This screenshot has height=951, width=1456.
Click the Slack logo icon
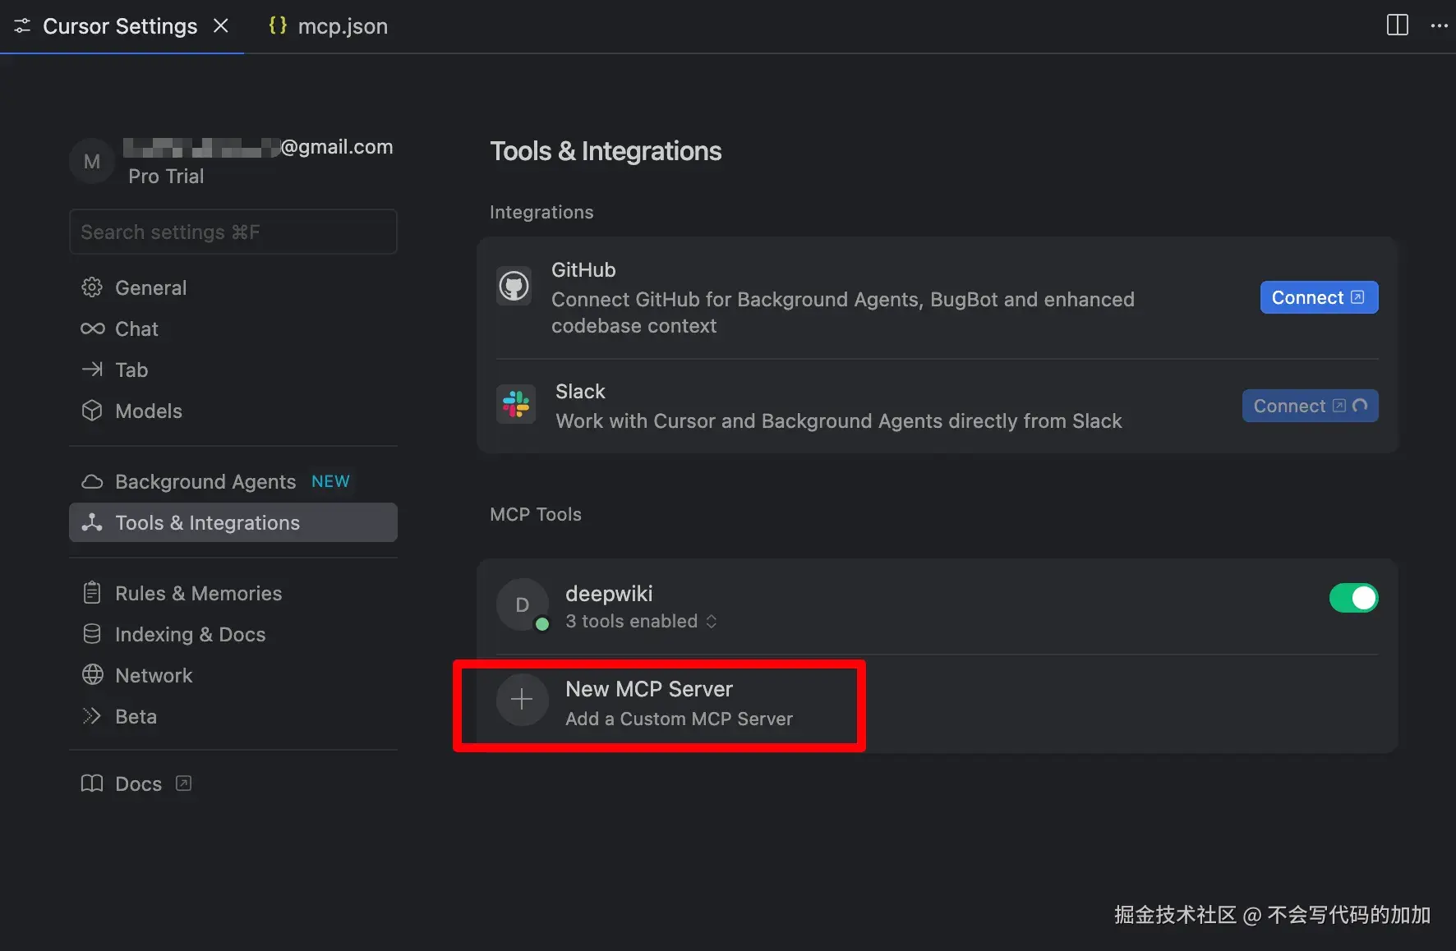516,404
